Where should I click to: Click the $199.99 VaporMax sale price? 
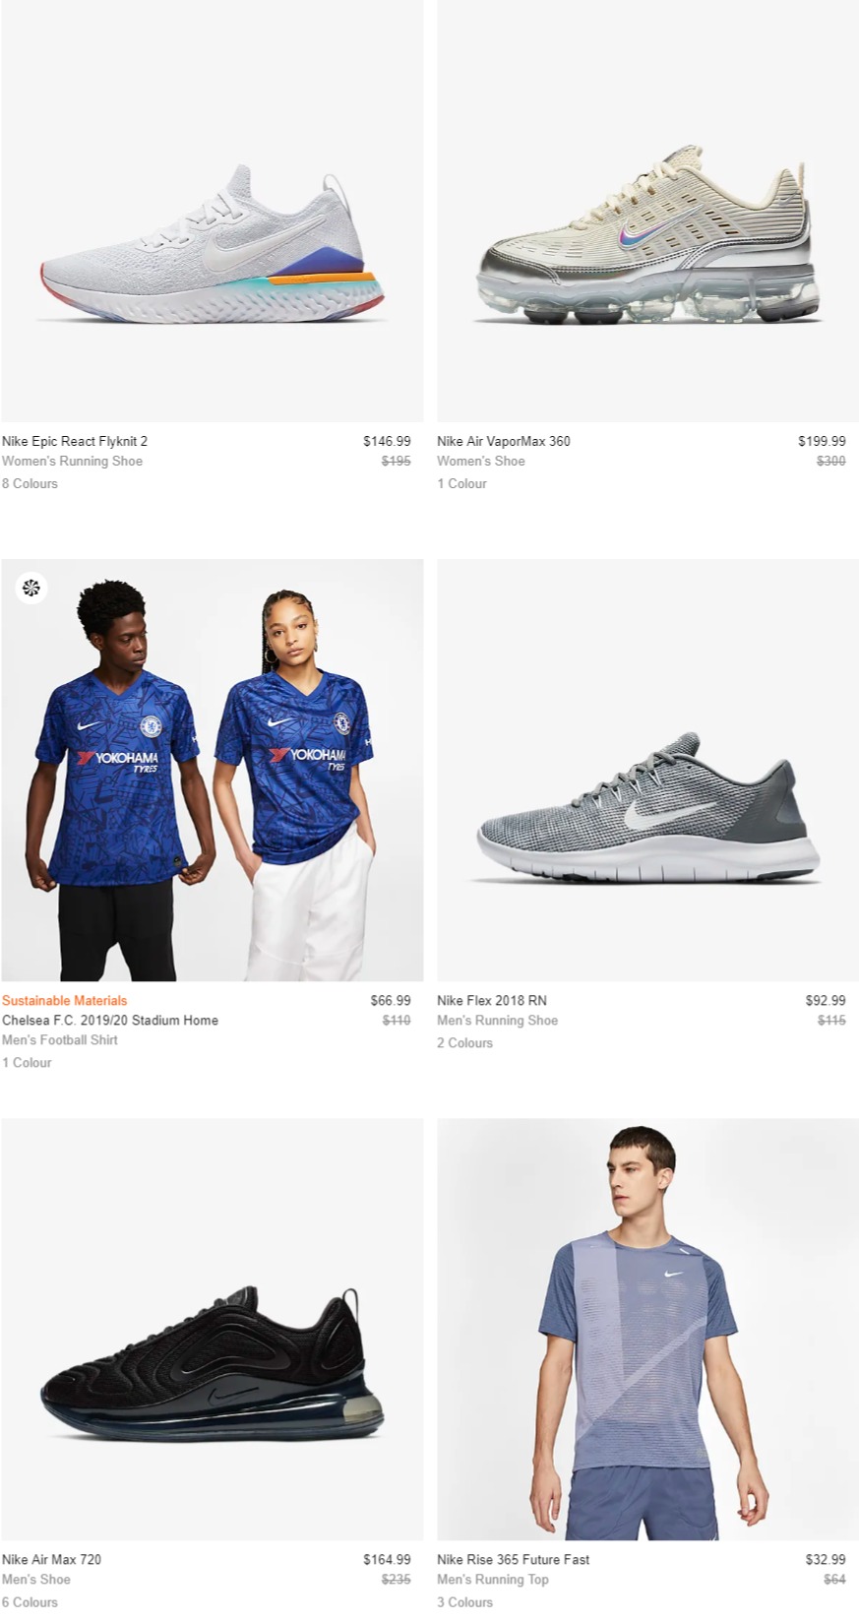822,441
